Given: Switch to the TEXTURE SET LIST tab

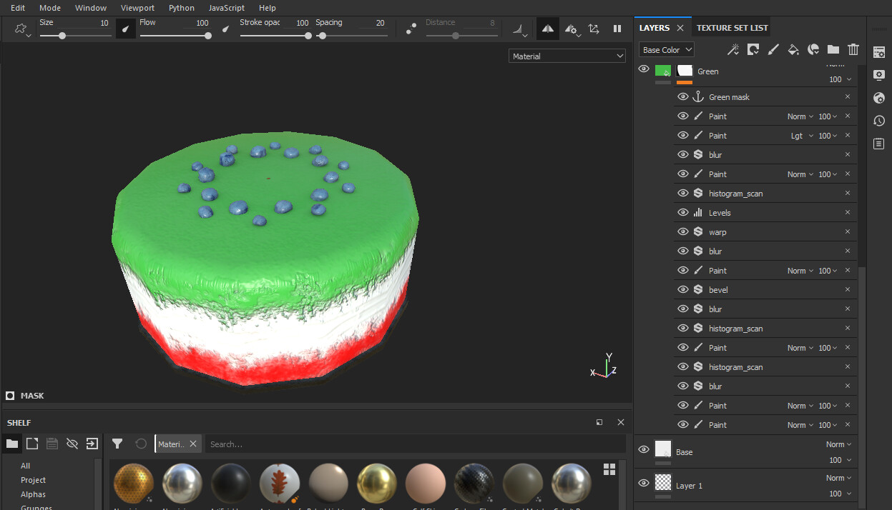Looking at the screenshot, I should pos(732,27).
